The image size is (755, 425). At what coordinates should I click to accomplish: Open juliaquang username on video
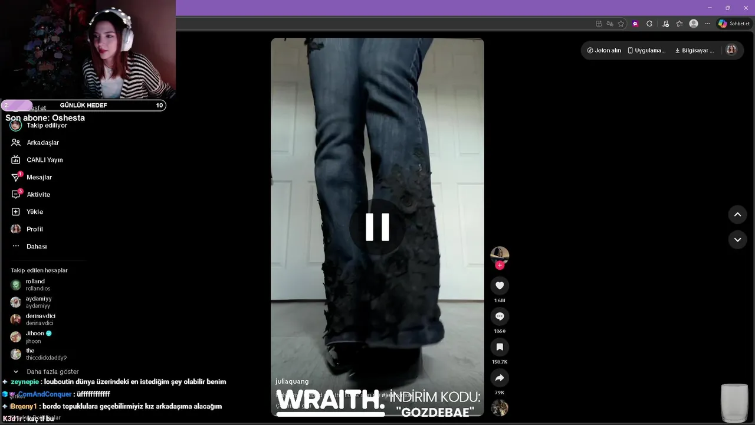[292, 381]
